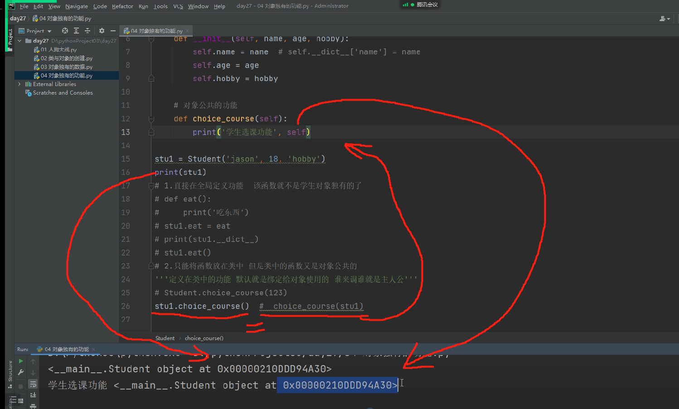Screen dimensions: 679x409
Task: Click day27 in navigation breadcrumb bar
Action: click(x=18, y=19)
